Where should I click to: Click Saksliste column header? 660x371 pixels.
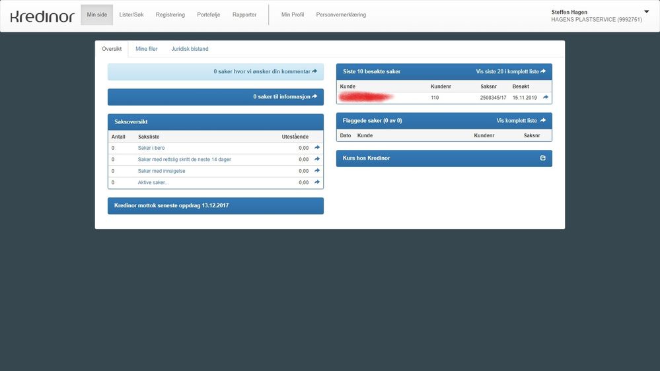click(149, 137)
